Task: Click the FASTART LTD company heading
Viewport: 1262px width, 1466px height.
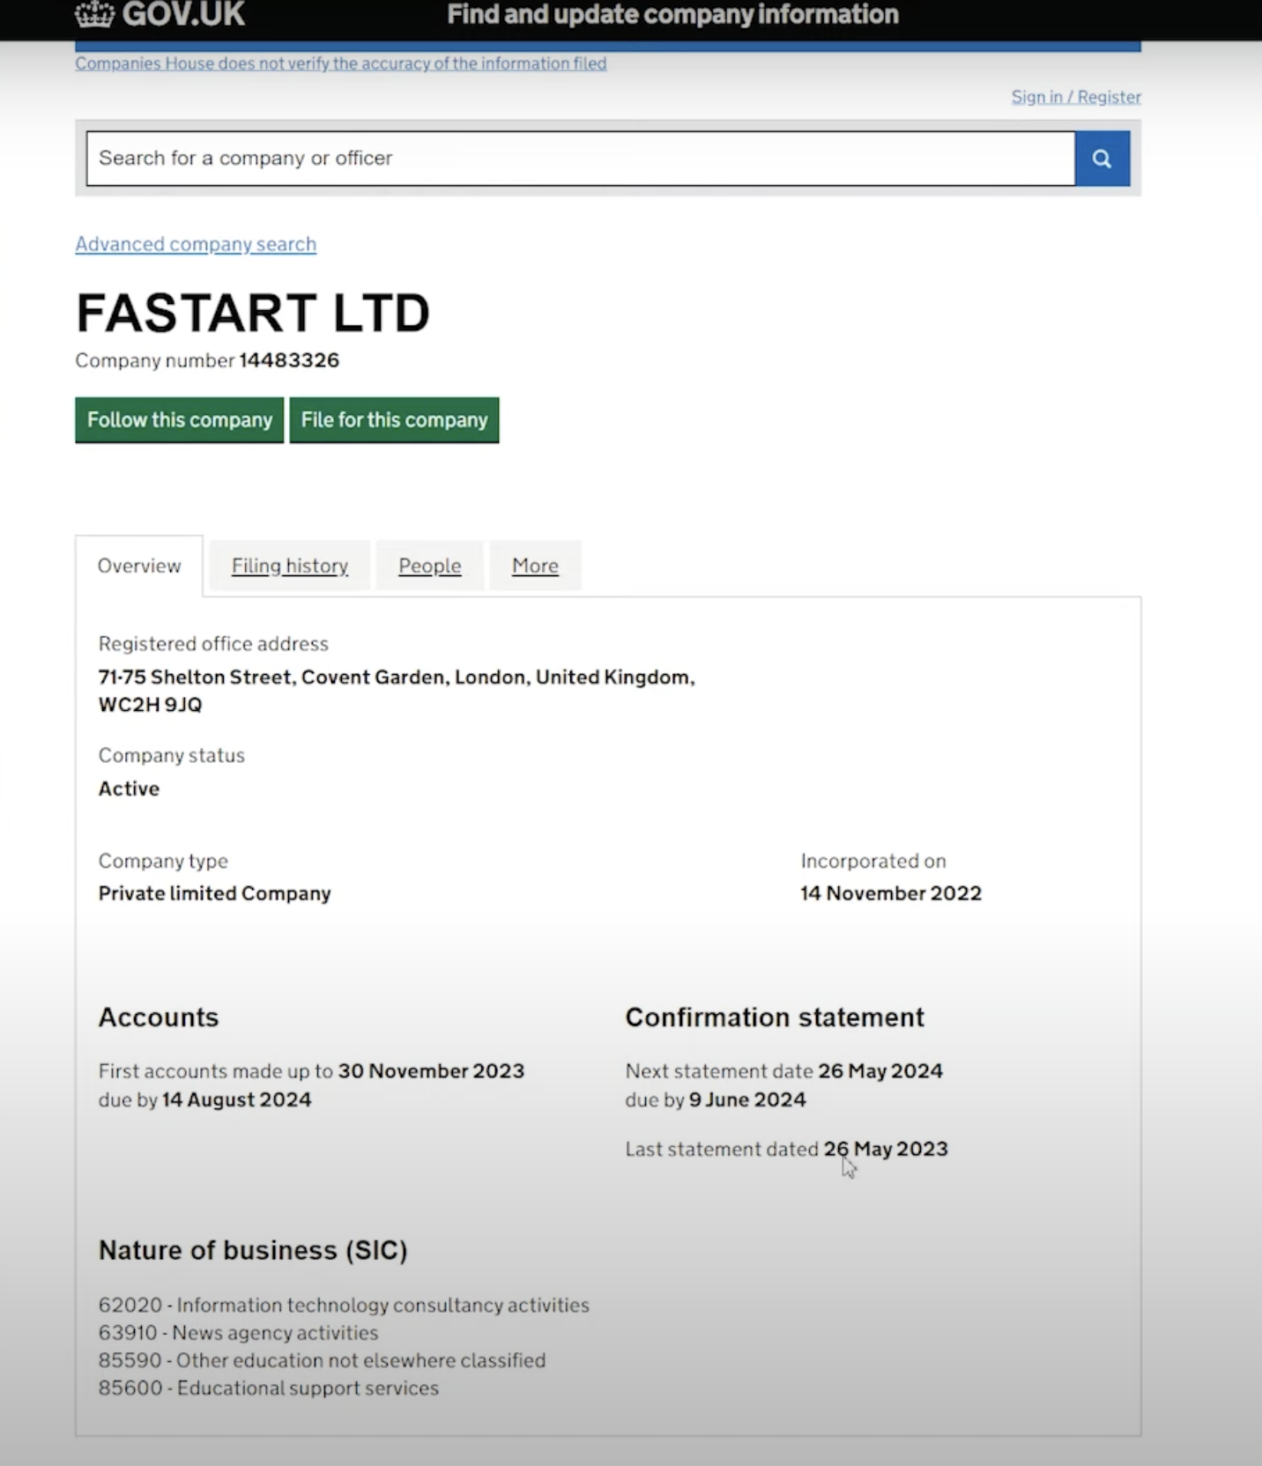Action: (x=253, y=313)
